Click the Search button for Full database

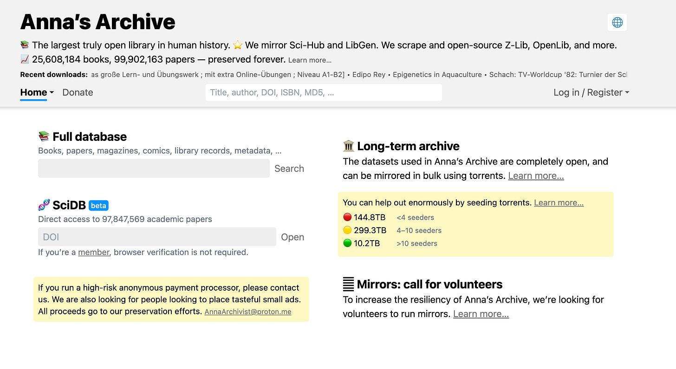click(x=289, y=168)
